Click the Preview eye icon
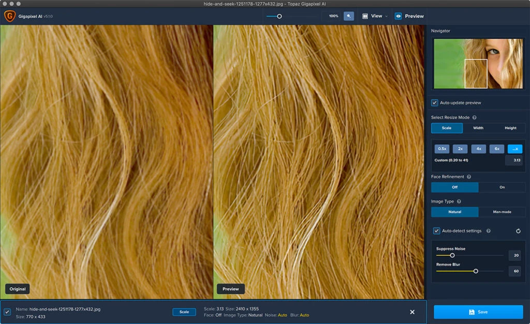 [399, 16]
